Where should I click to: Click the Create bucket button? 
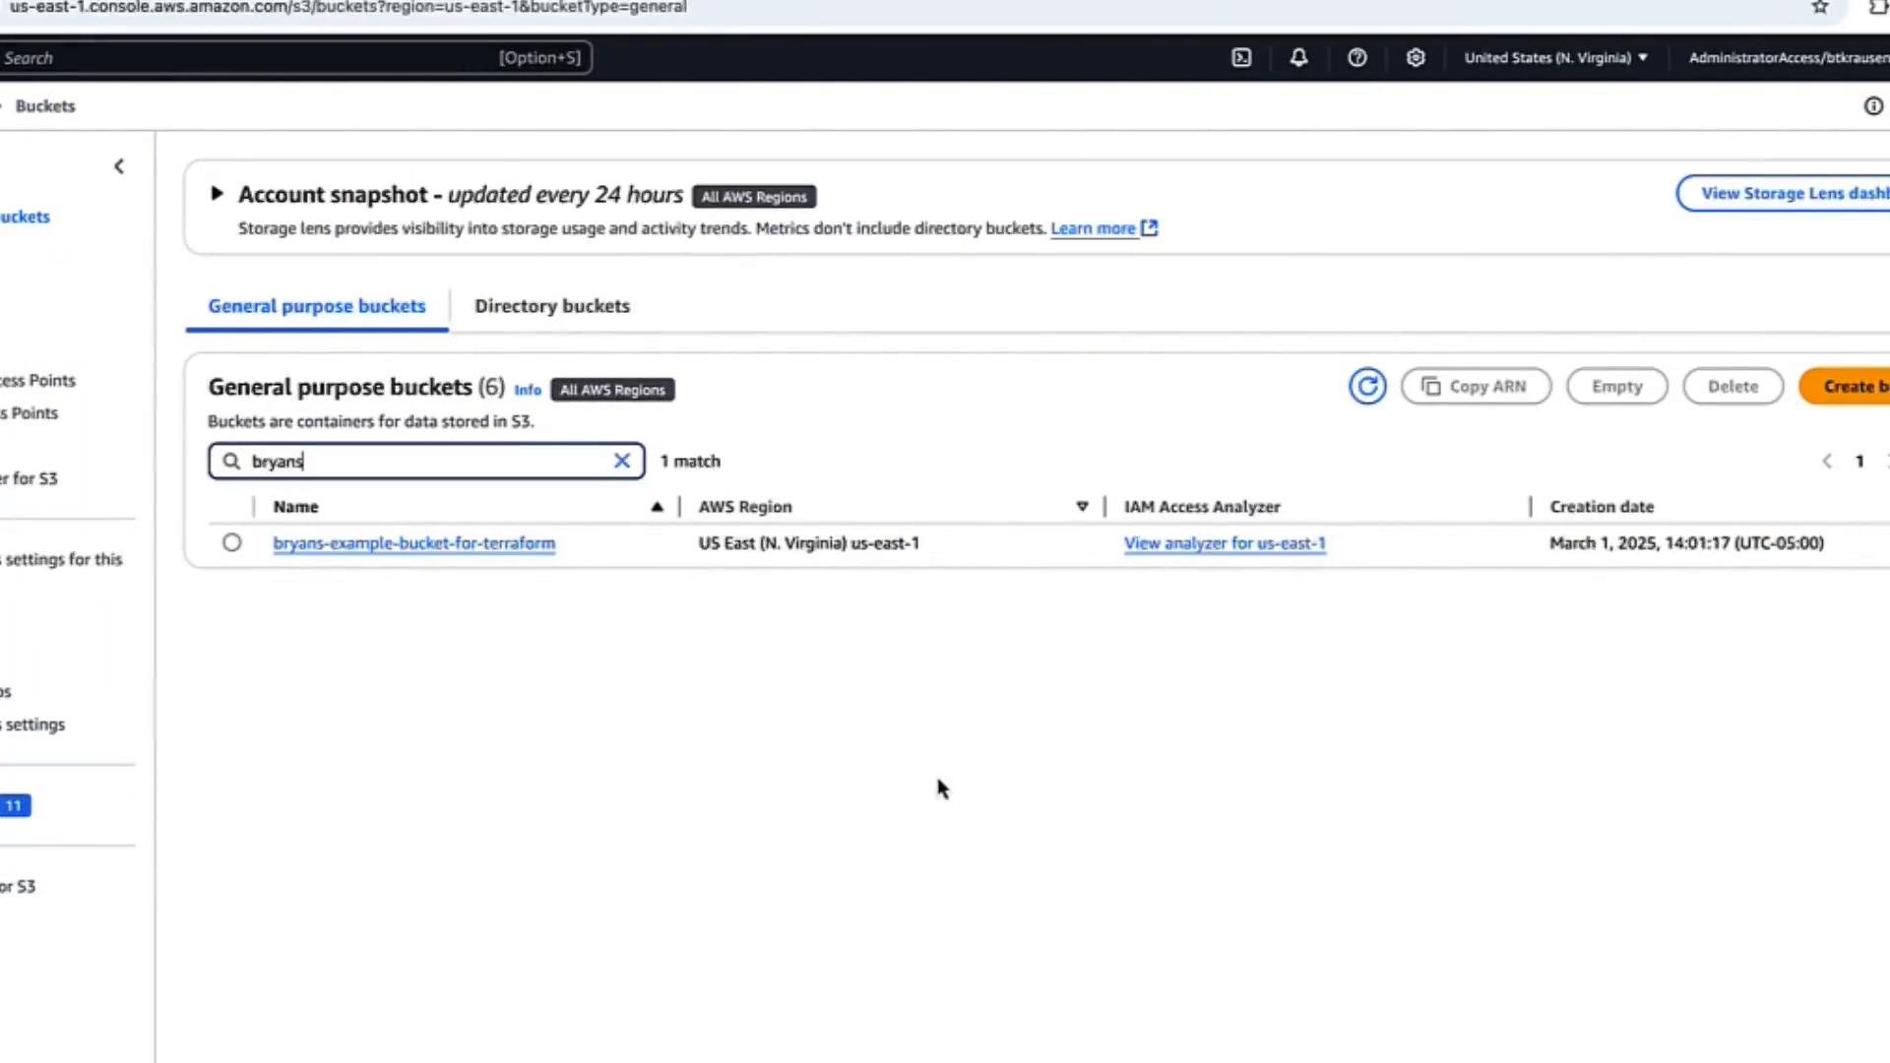pos(1845,387)
